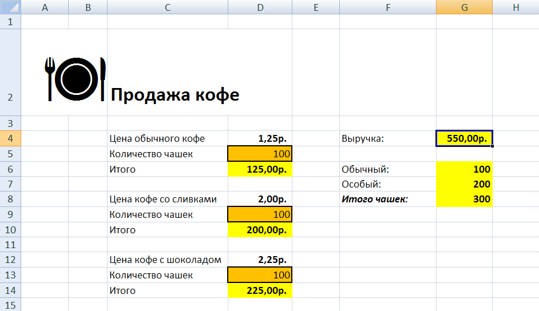The height and width of the screenshot is (311, 539).
Task: Click the fork and plate restaurant picture
Action: click(76, 79)
